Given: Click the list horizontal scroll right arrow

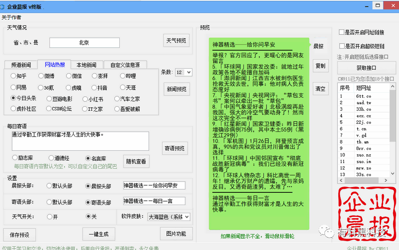Looking at the screenshot, I should (386, 180).
